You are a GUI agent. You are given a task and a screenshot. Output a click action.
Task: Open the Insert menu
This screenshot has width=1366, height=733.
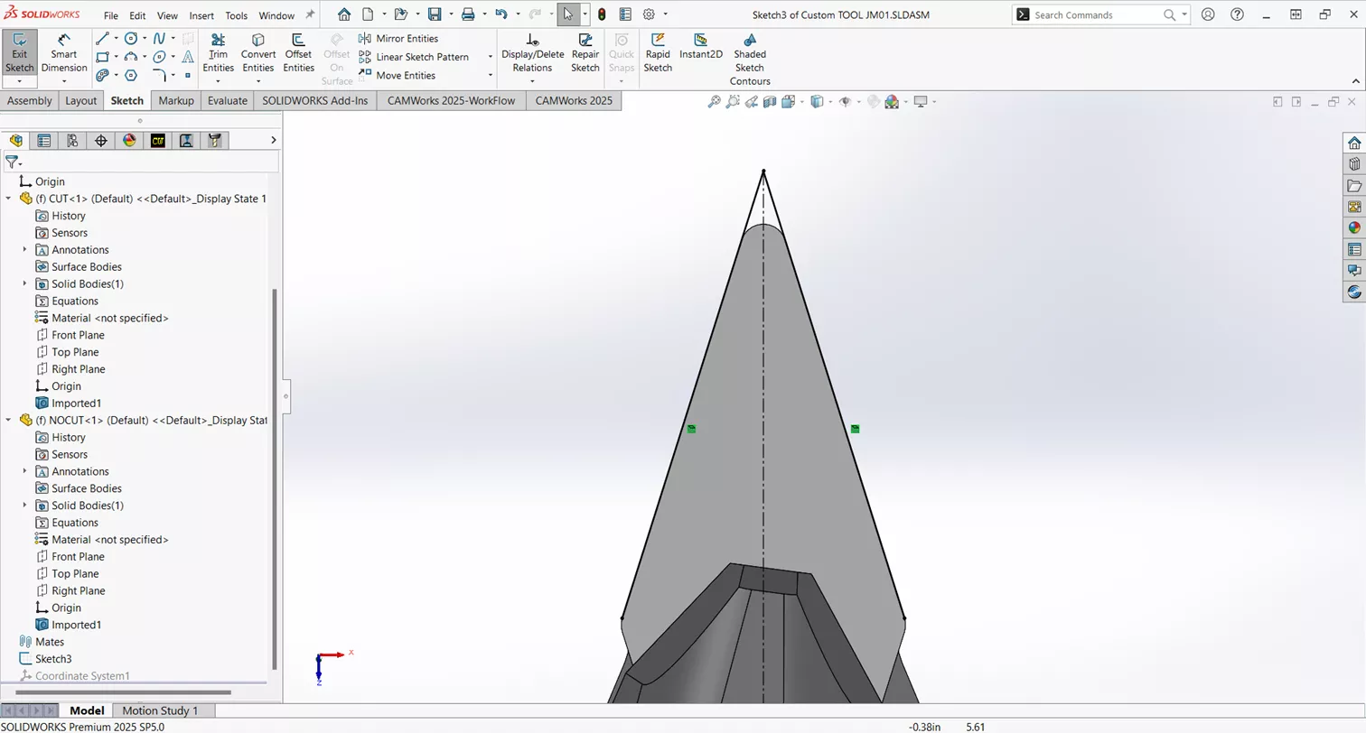(201, 14)
